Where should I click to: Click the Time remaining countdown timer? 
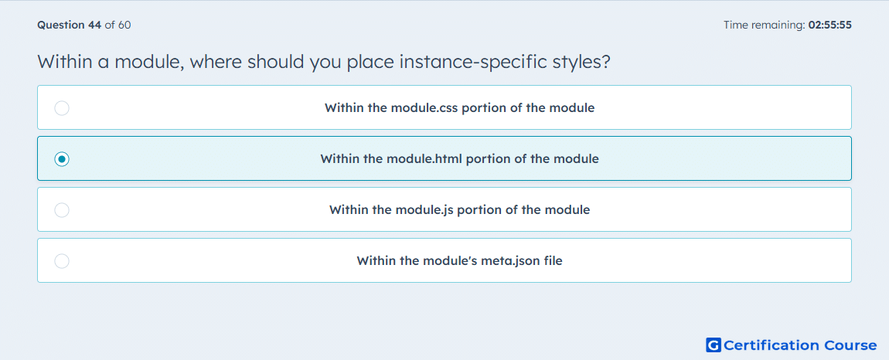[x=788, y=25]
